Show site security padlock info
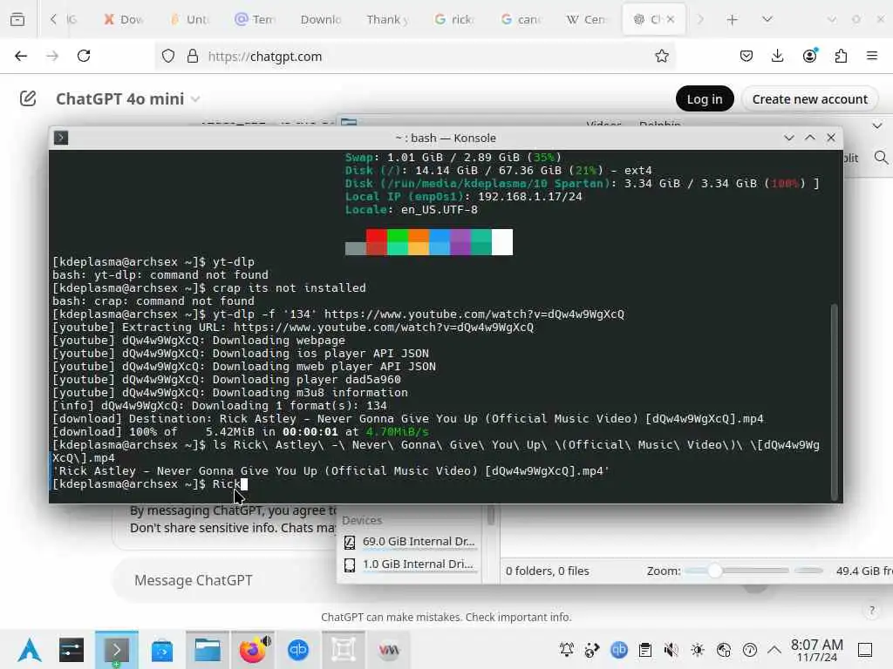 click(x=193, y=56)
